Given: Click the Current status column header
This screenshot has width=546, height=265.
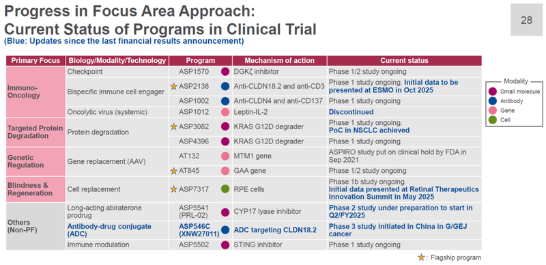Looking at the screenshot, I should tap(404, 61).
